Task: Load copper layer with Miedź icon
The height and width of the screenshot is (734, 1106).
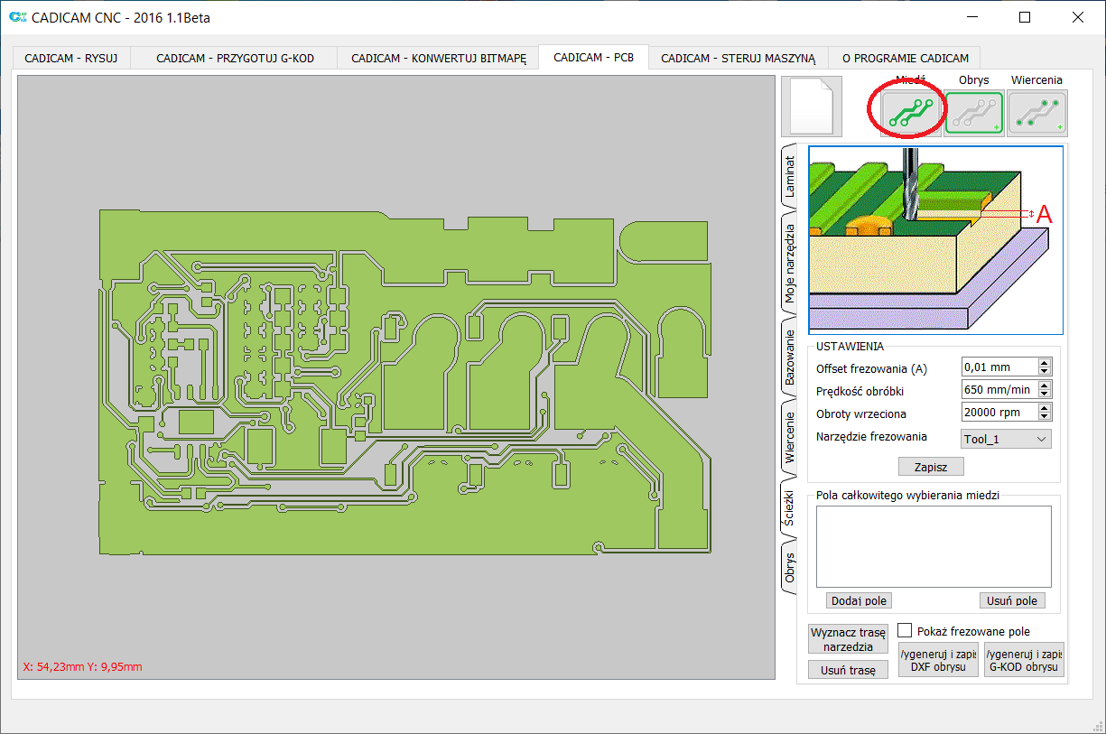Action: pyautogui.click(x=910, y=113)
